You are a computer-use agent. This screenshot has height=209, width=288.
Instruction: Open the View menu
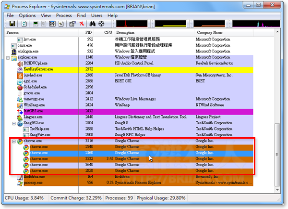click(46, 15)
